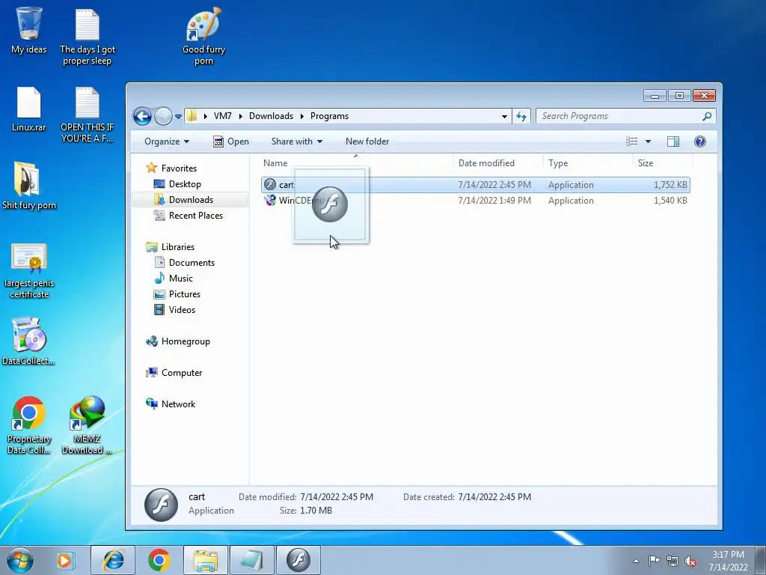
Task: Open recent pages dropdown beside navigation arrows
Action: point(178,116)
